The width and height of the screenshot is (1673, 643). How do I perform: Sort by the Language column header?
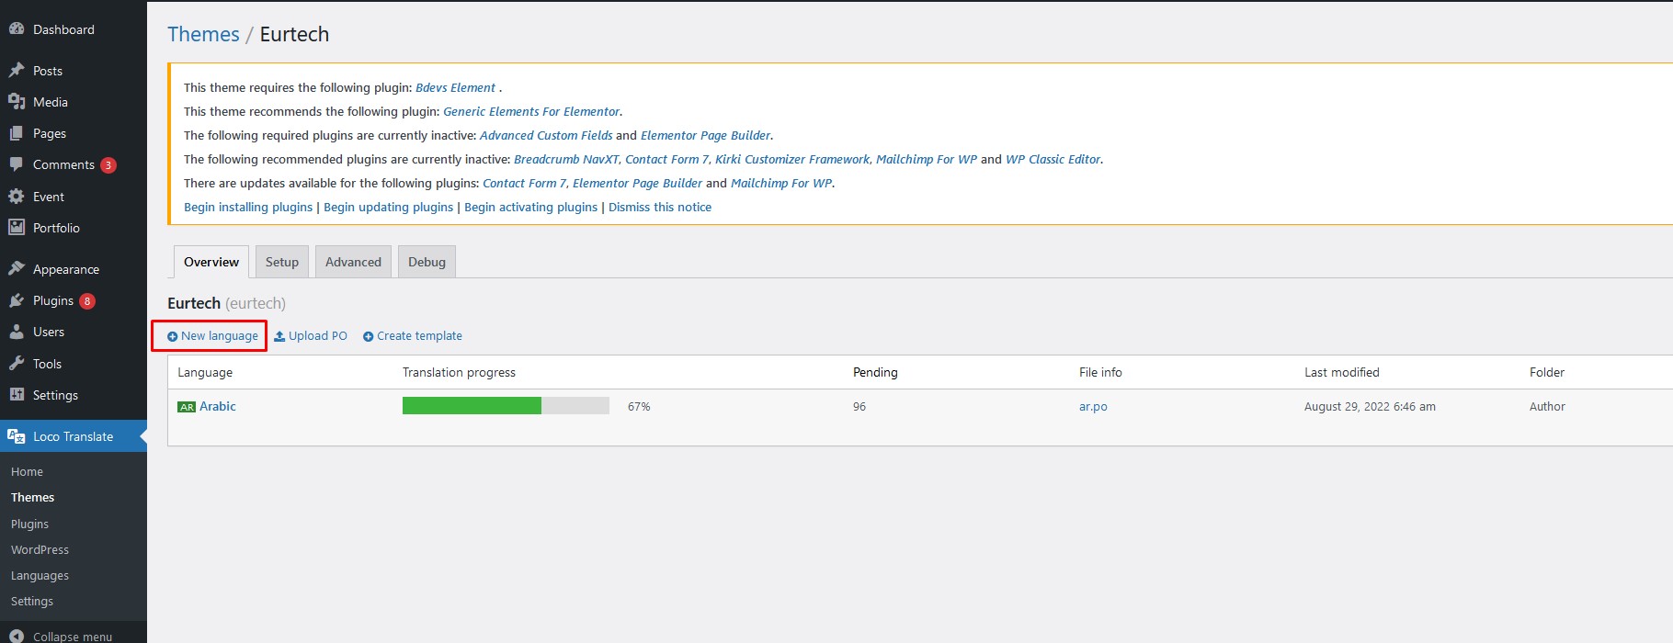tap(205, 372)
